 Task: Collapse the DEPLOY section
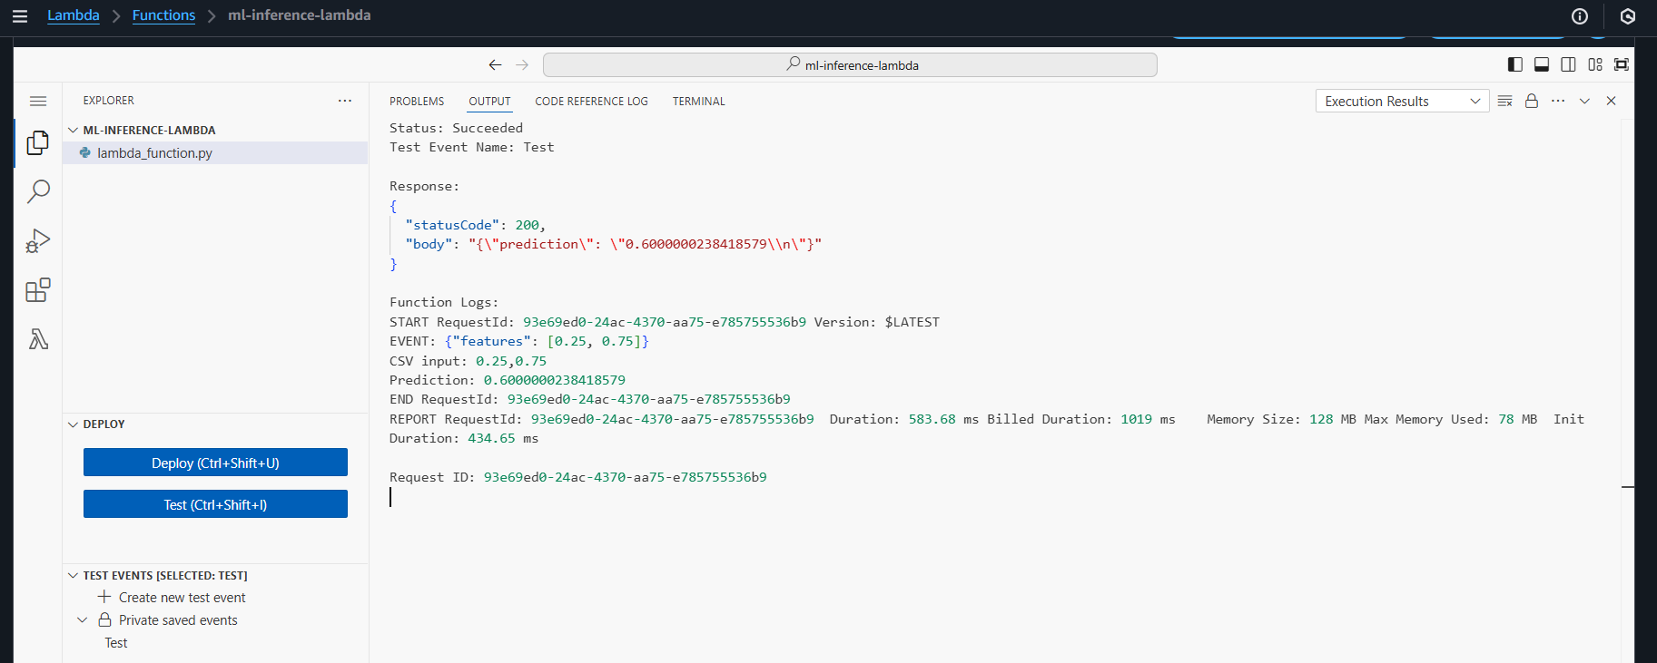click(x=74, y=424)
